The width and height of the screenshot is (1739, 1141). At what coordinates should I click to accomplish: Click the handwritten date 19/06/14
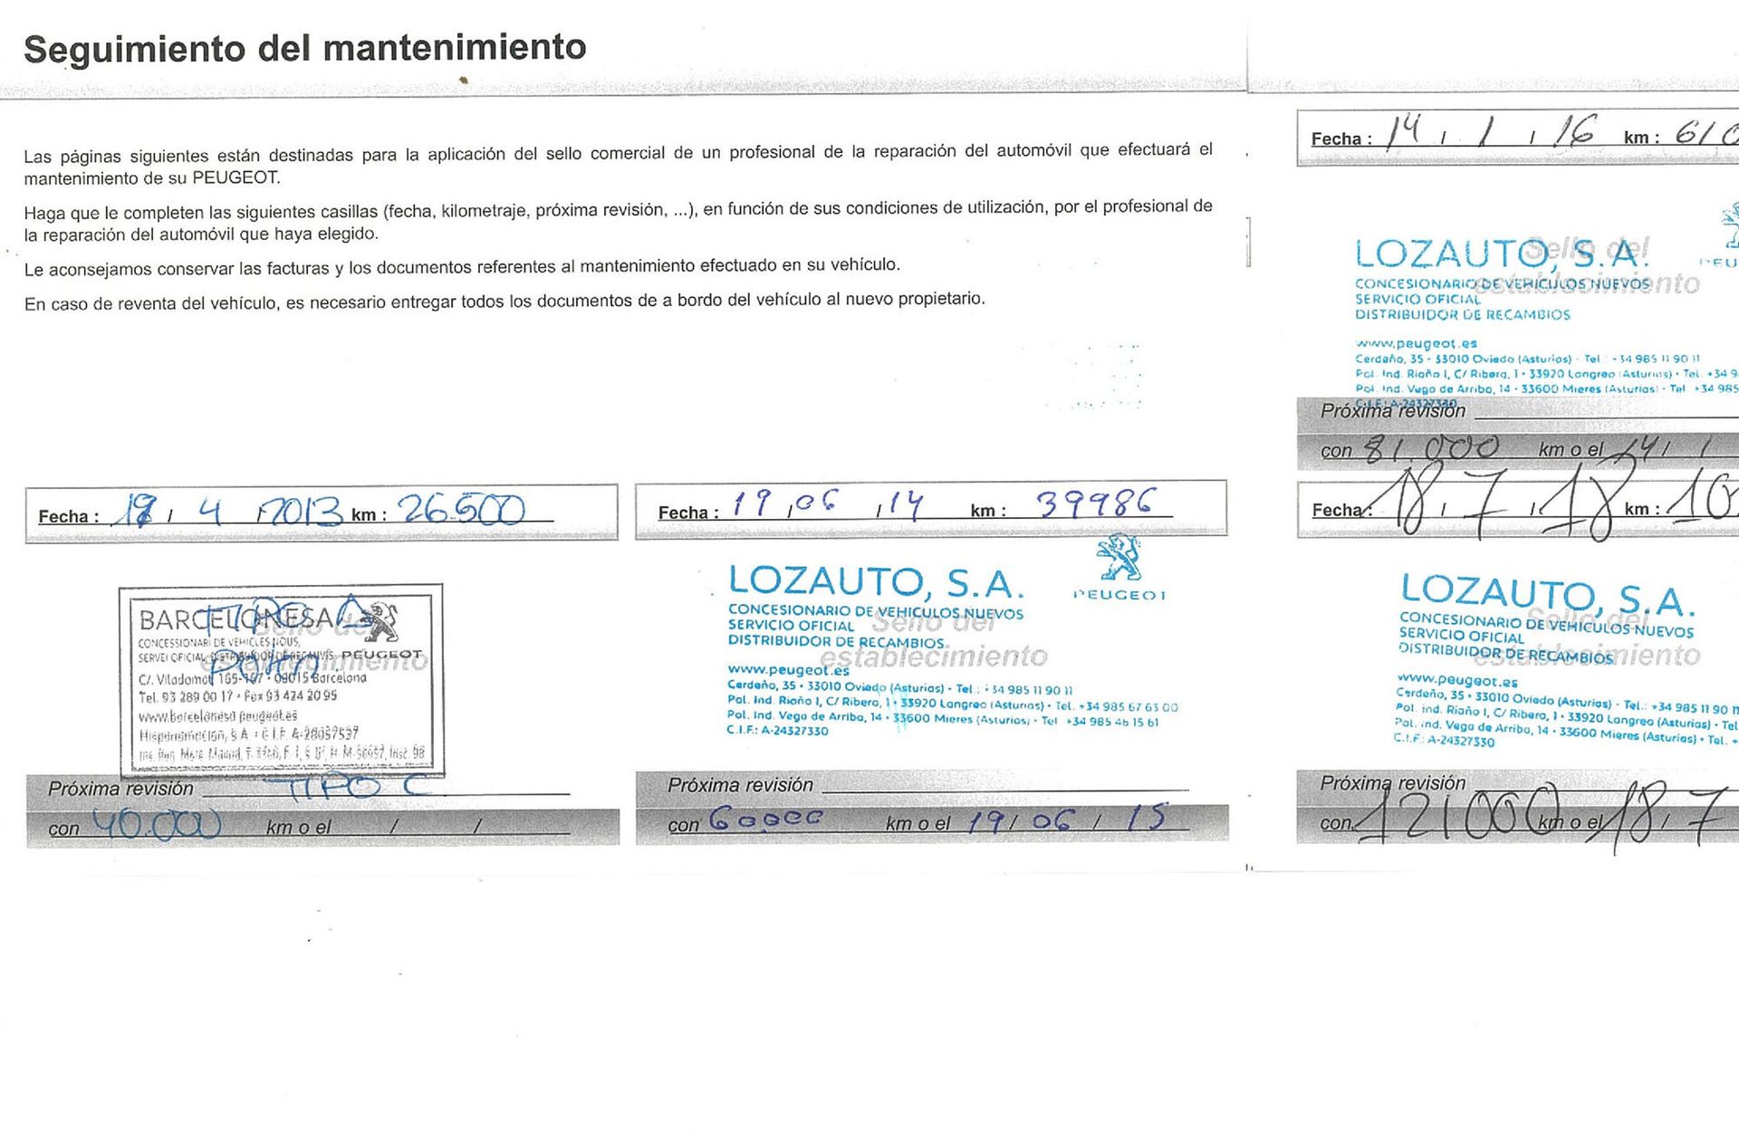point(827,503)
